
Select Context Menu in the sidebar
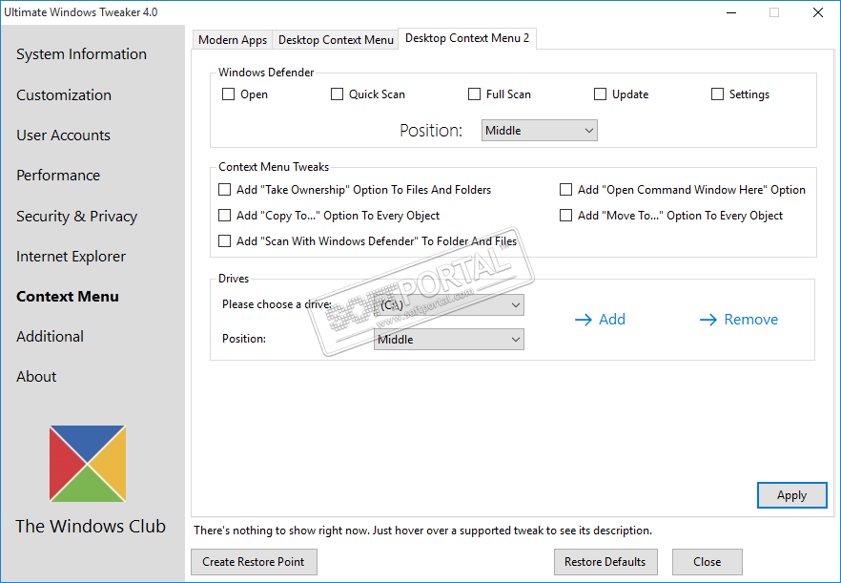68,297
